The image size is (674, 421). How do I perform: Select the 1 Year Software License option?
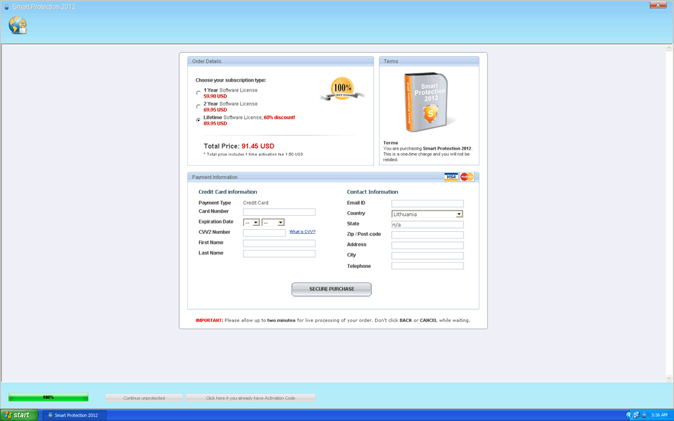[198, 93]
